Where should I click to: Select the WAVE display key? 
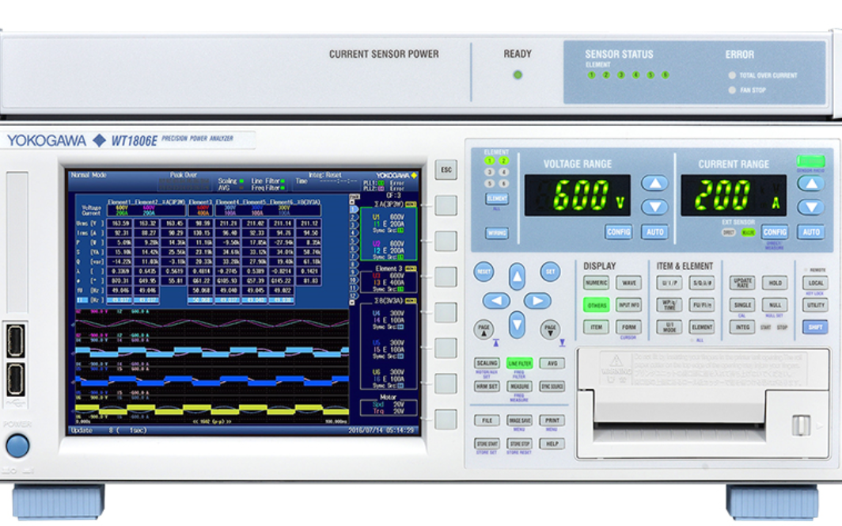click(x=629, y=282)
